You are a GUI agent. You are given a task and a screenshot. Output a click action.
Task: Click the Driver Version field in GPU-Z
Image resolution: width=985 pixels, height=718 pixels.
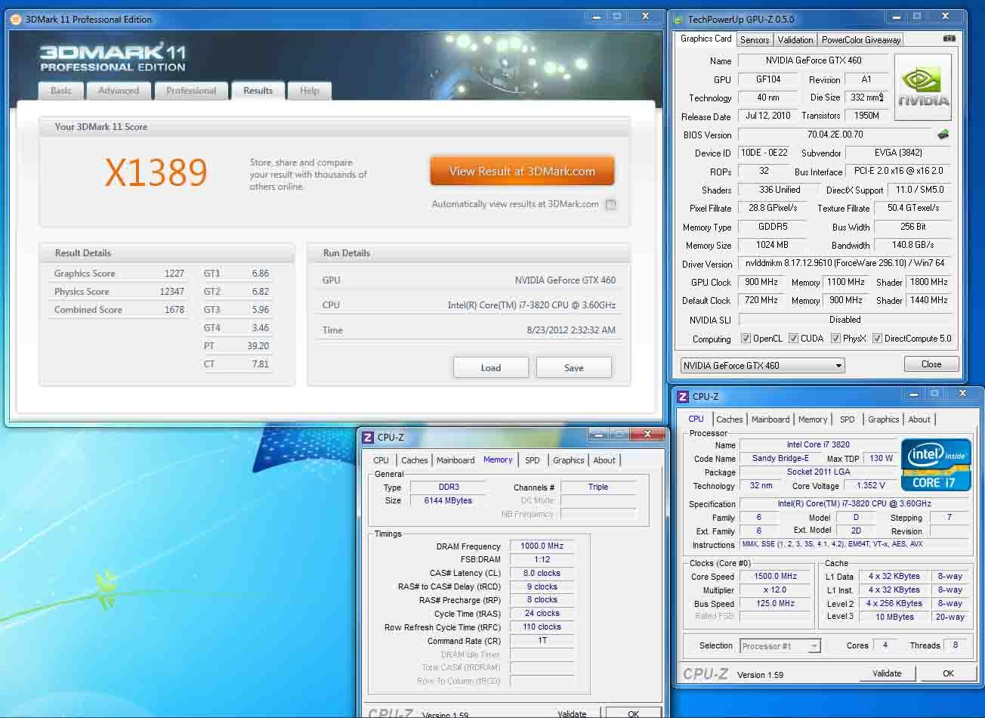pos(845,263)
